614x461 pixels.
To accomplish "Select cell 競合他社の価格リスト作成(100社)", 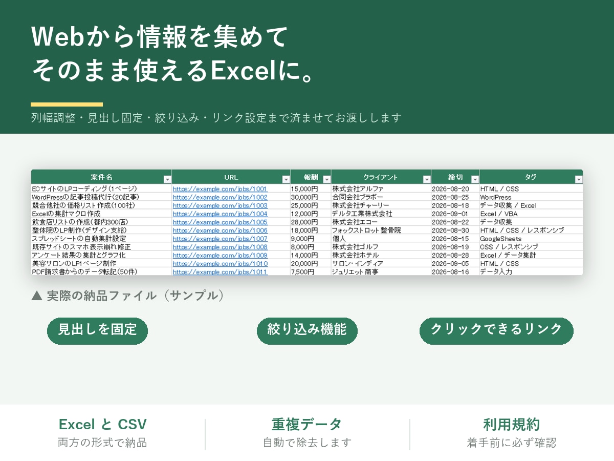I will (101, 205).
